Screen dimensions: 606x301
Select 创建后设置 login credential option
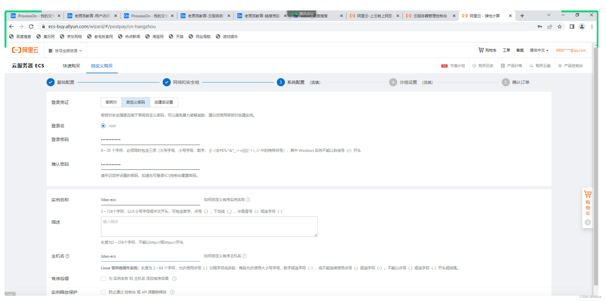(164, 102)
